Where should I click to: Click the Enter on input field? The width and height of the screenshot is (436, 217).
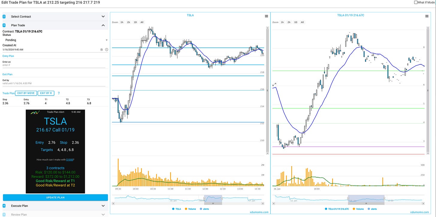[x=54, y=65]
